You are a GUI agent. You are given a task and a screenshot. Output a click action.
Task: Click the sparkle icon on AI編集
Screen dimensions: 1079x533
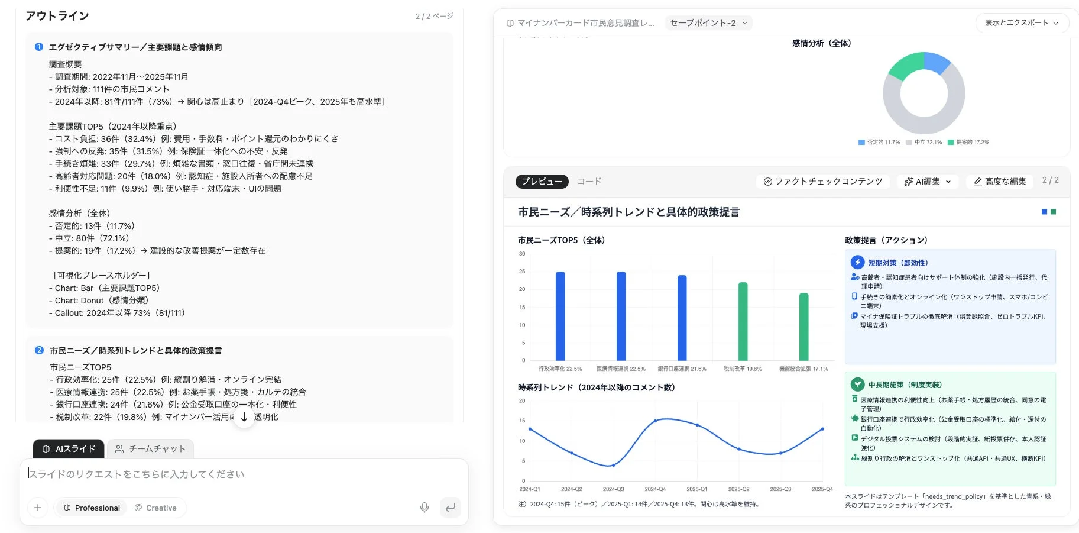908,182
